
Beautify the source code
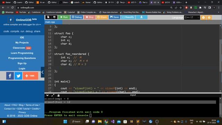pos(128,17)
